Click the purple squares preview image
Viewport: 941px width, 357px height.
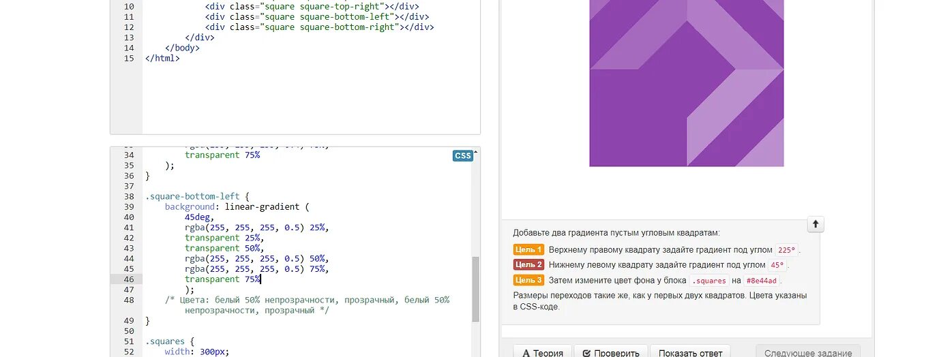687,82
